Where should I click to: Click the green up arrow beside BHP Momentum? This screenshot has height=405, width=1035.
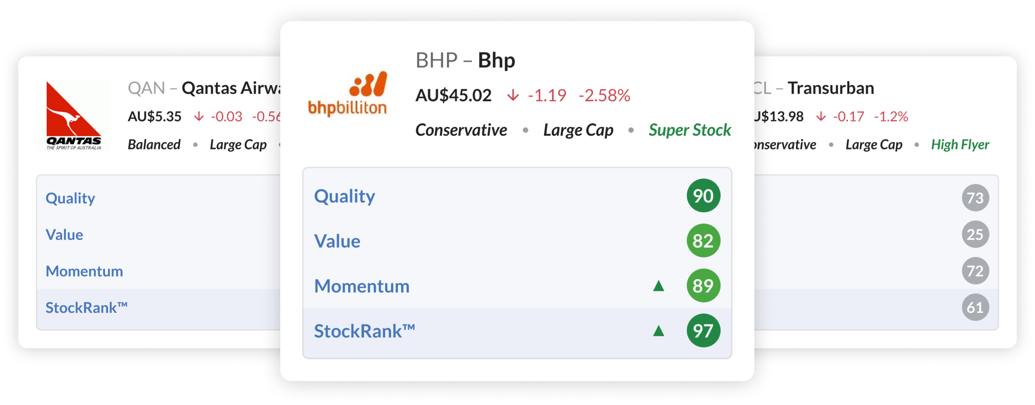pos(659,286)
